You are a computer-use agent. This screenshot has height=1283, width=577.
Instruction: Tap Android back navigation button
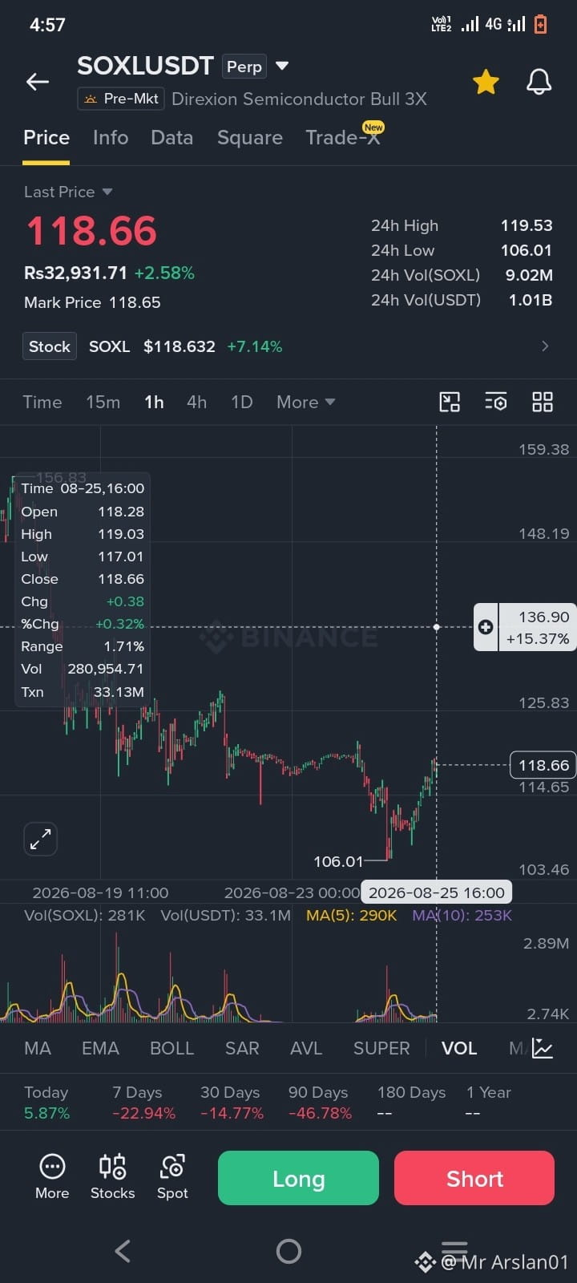click(x=123, y=1251)
